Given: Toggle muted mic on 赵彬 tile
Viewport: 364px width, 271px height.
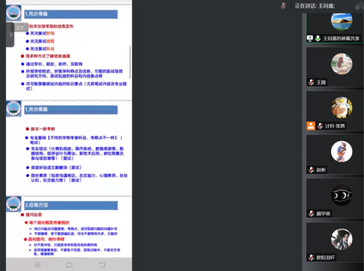Looking at the screenshot, I should click(x=311, y=170).
